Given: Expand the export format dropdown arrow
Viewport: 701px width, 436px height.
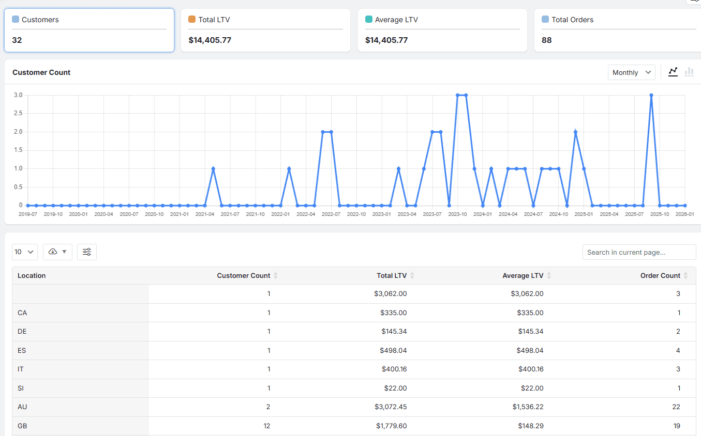Looking at the screenshot, I should click(63, 252).
